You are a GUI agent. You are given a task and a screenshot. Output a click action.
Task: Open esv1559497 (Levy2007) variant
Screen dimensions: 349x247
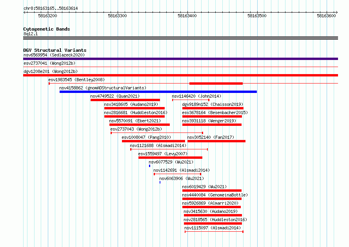click(163, 154)
